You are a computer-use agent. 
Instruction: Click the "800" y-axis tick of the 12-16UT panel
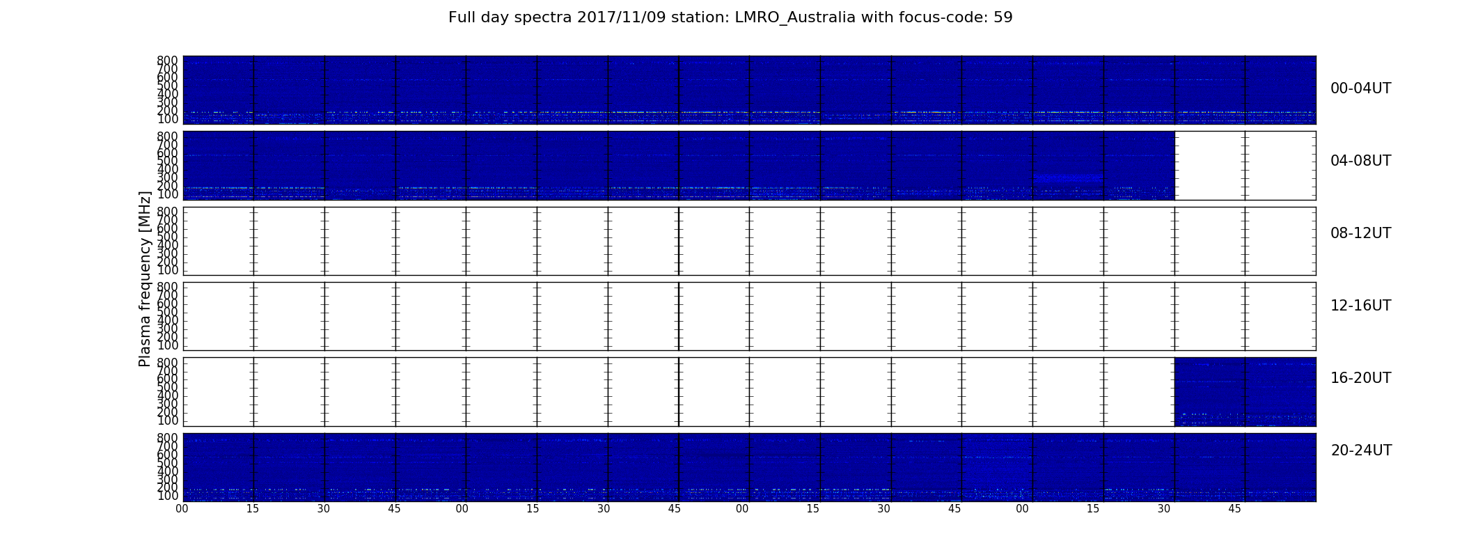click(x=168, y=287)
